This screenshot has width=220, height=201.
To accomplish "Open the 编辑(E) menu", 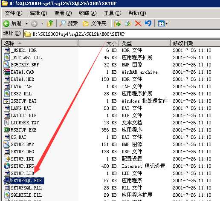I will pos(38,13).
